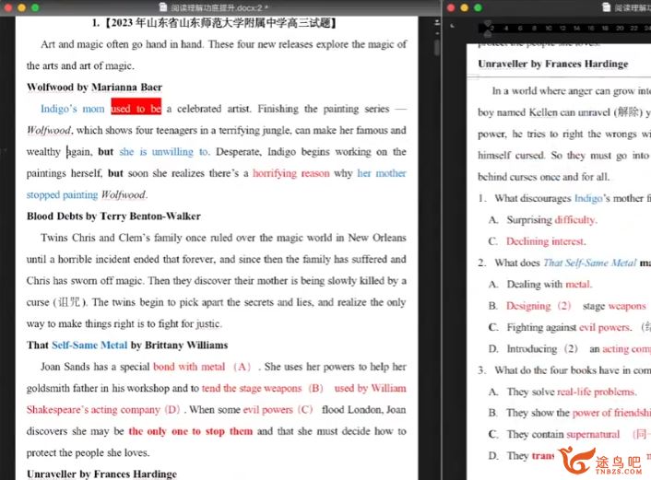
Task: Click option 'C. Fighting against evil powers.'
Action: (x=560, y=328)
